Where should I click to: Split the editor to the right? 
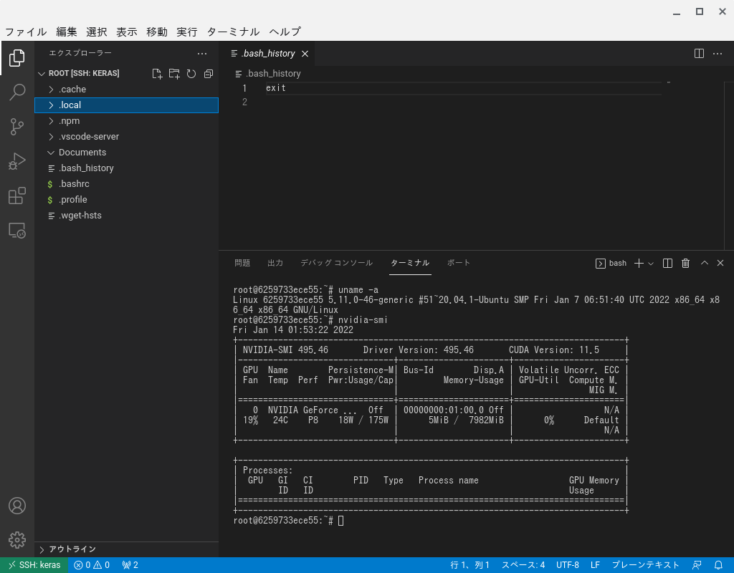pyautogui.click(x=699, y=53)
